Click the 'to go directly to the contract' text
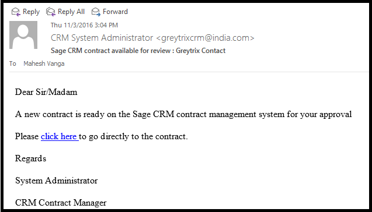372x212 pixels. [133, 136]
